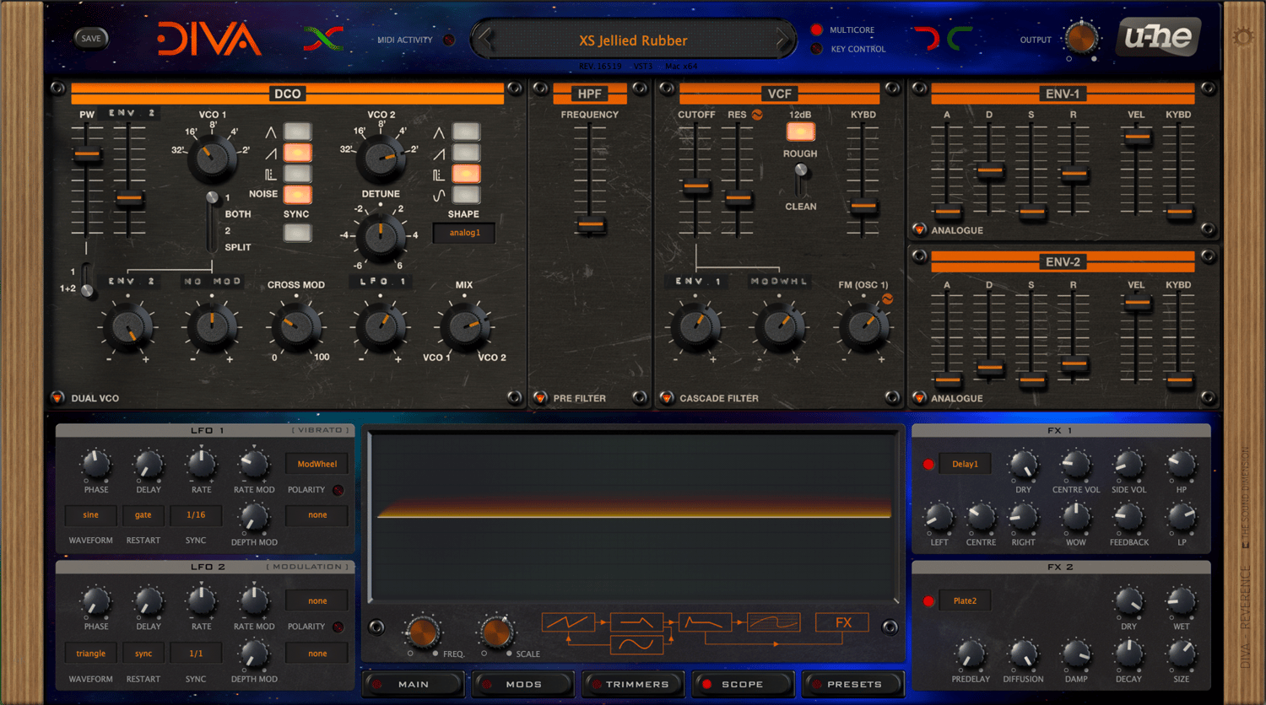
Task: Adjust the VCF CUTOFF slider
Action: click(x=696, y=187)
